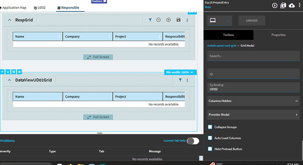
Task: Open RespGrid vertical dots overflow menu
Action: point(187,20)
